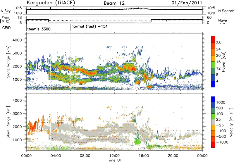Click the "60" tick on the Nave axis
The image size is (234, 162).
tap(209, 18)
